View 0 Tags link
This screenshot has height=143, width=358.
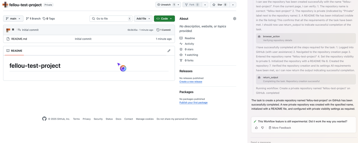[49, 19]
